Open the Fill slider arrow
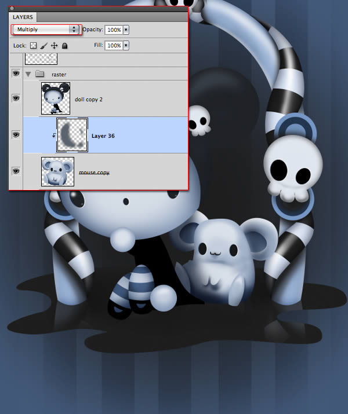Image resolution: width=348 pixels, height=414 pixels. [126, 45]
